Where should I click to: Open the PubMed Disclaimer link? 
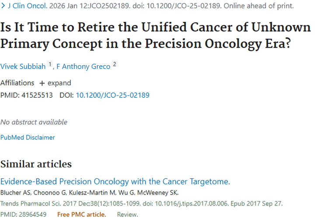(28, 137)
